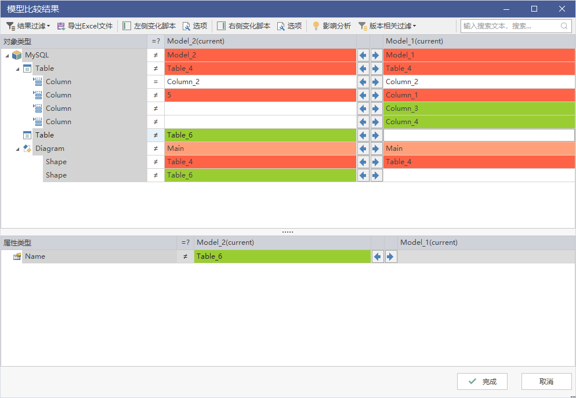Click the 完成 finish button
Screen dimensions: 576x398
click(x=483, y=381)
